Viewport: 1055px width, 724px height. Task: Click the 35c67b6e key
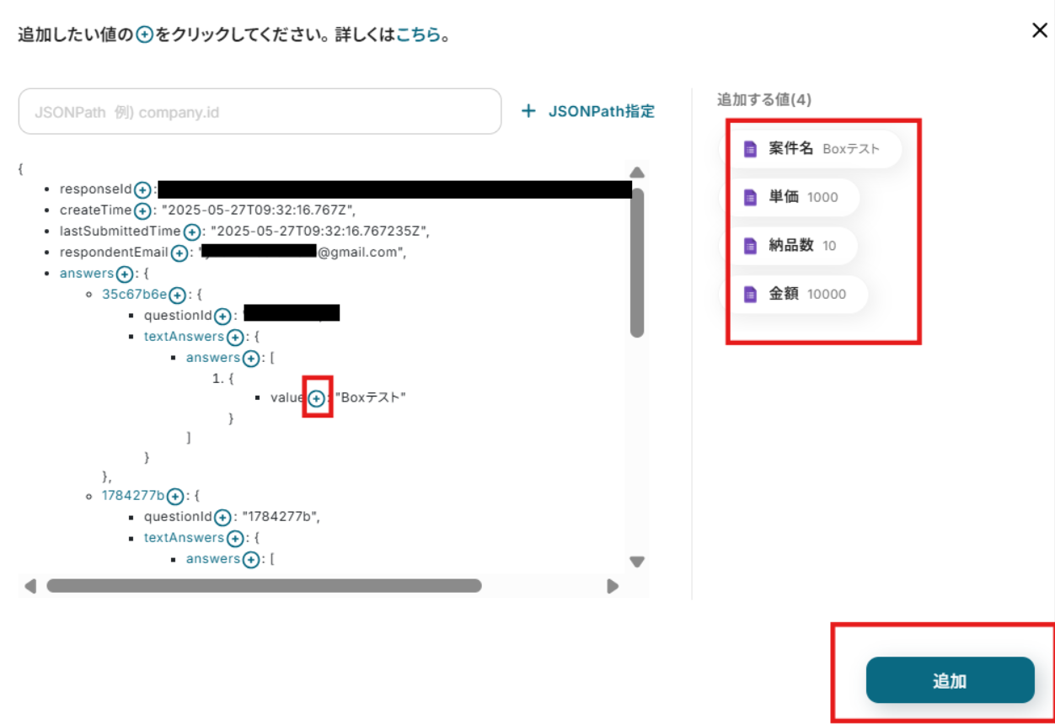tap(134, 295)
